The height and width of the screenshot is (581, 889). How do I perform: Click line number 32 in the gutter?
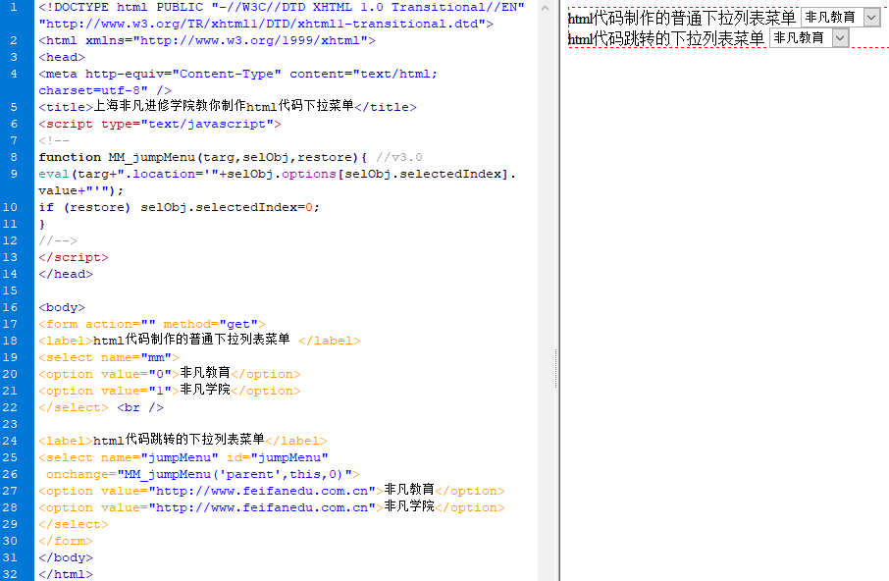pos(10,573)
